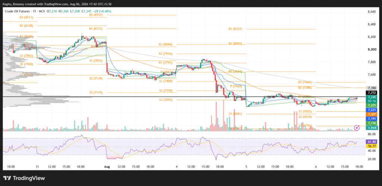
Task: Click the '6' date on time axis
Action: point(316,167)
